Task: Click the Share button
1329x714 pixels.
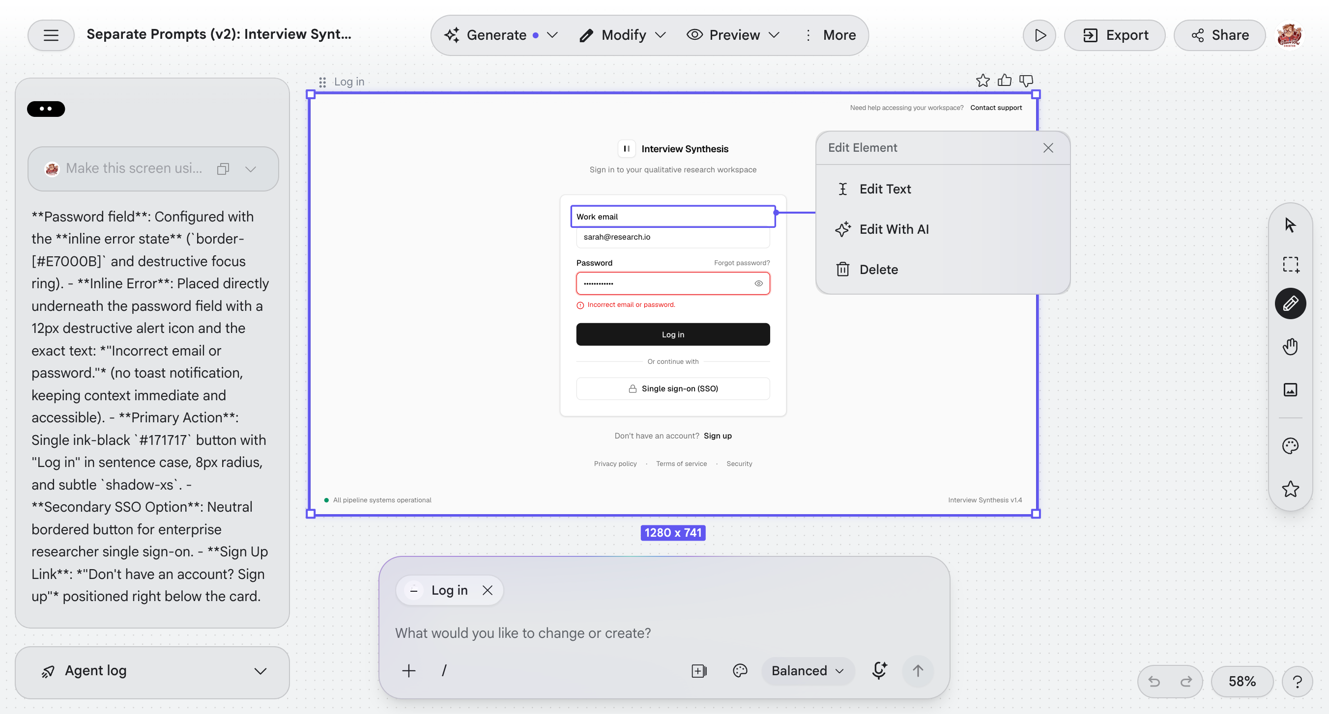Action: 1219,35
